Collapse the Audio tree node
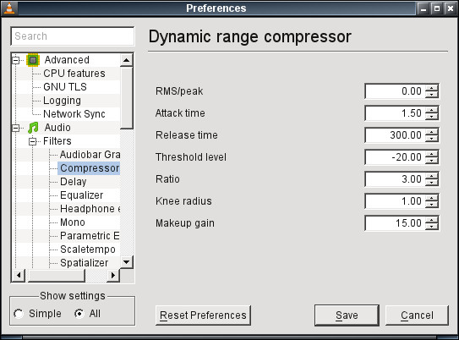 click(15, 128)
